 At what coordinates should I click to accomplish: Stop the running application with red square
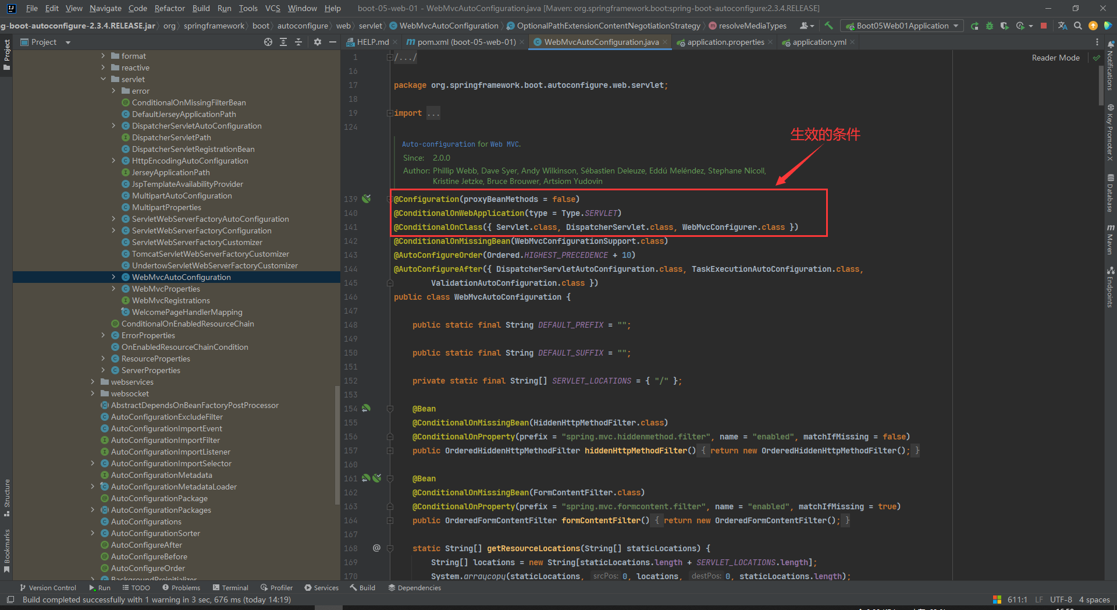1044,26
